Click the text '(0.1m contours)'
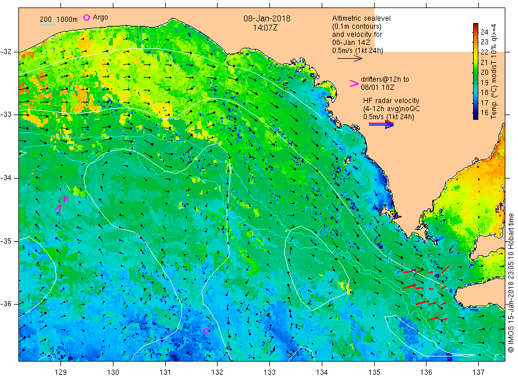The width and height of the screenshot is (518, 380). coord(357,26)
